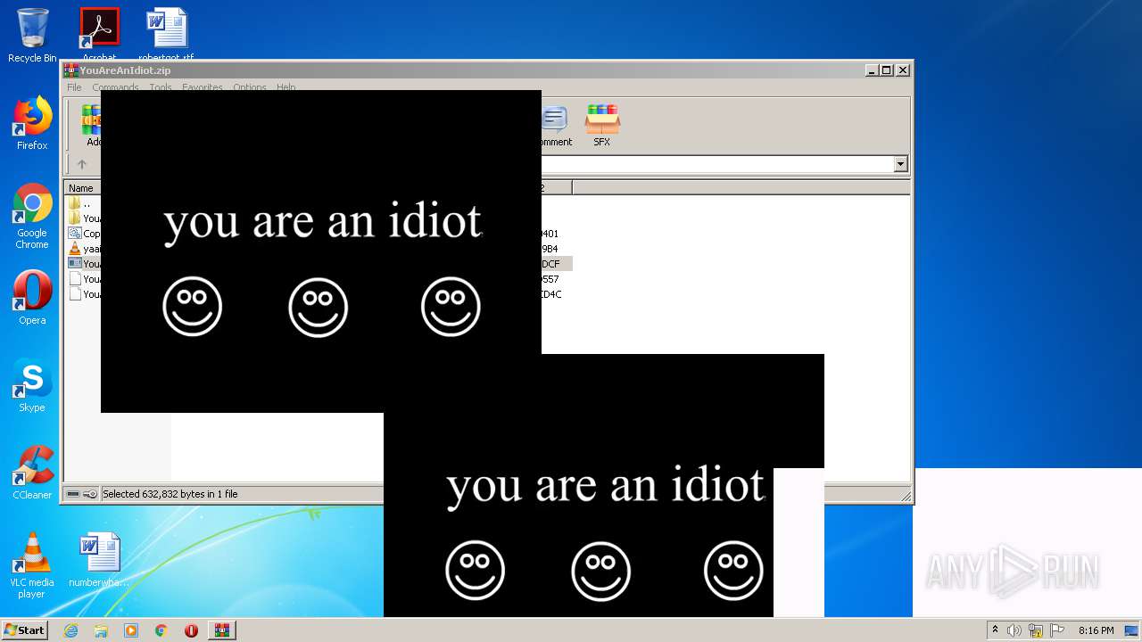Click the Action Center flag in system tray
This screenshot has height=642, width=1142.
1057,630
